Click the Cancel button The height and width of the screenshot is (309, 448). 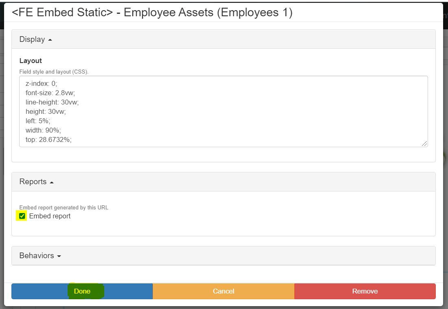coord(224,291)
